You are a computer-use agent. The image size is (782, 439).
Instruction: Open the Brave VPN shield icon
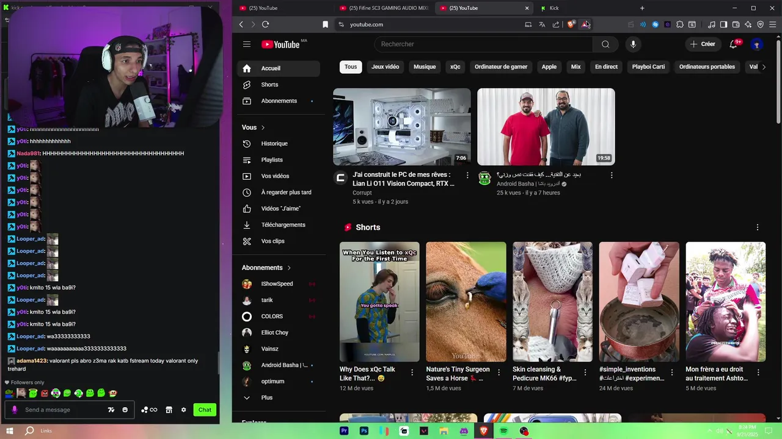[761, 24]
